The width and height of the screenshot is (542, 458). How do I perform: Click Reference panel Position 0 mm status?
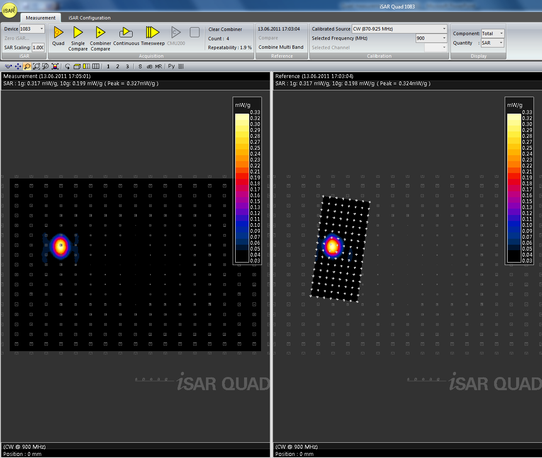(295, 454)
